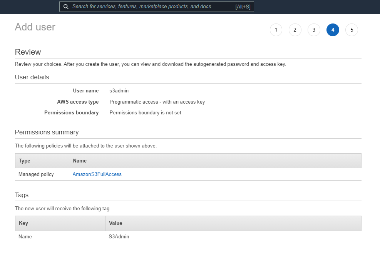This screenshot has width=380, height=263.
Task: Click the search magnifier icon
Action: tap(65, 7)
